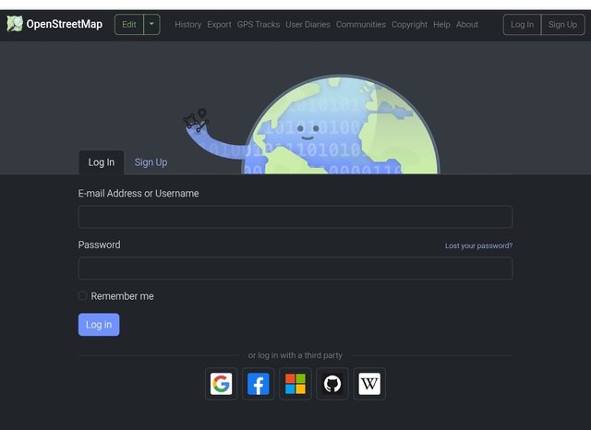Follow the Lost your password link

478,245
